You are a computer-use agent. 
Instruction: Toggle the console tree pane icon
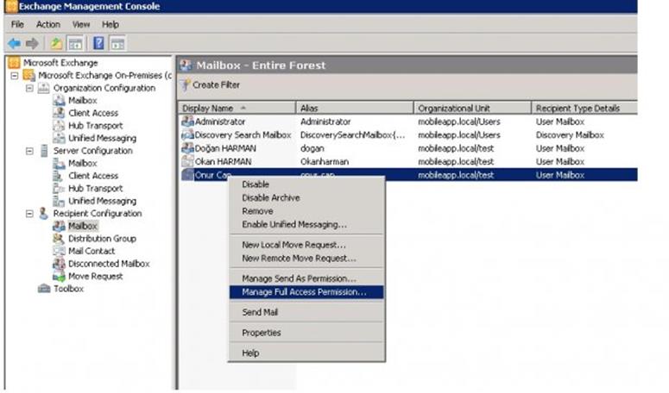point(75,43)
